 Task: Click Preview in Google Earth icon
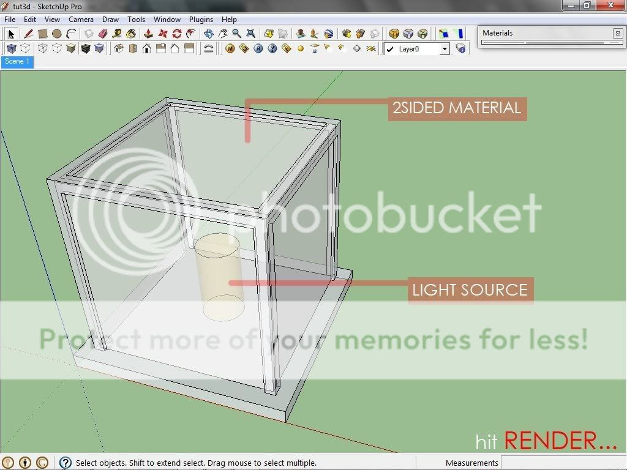coord(328,34)
